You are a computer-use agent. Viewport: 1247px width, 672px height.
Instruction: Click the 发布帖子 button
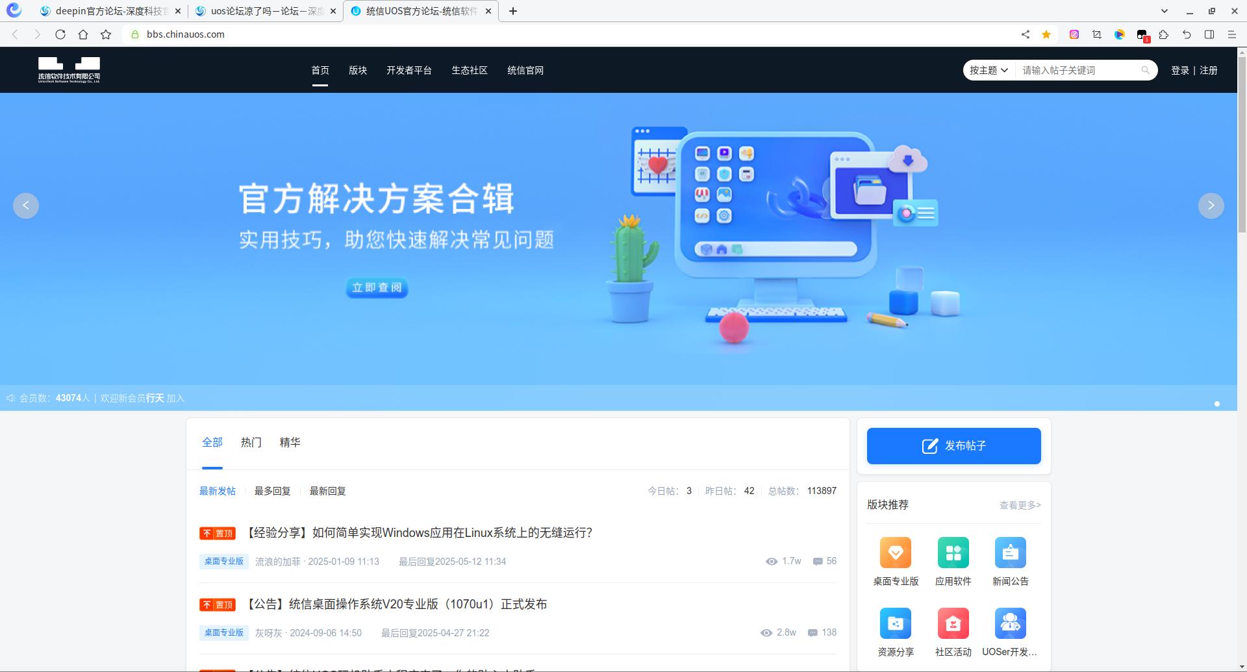click(x=954, y=446)
